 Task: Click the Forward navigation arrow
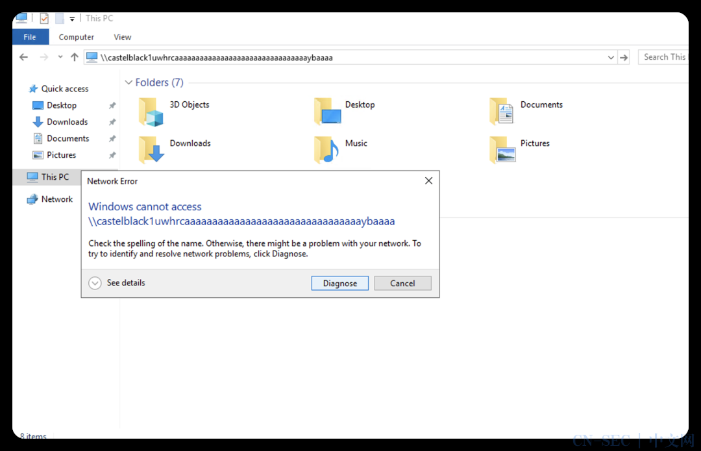pyautogui.click(x=44, y=57)
